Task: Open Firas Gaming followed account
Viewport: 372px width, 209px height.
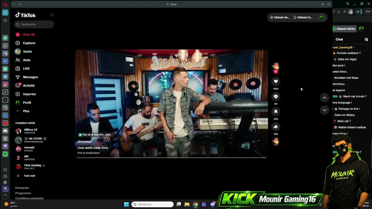Action: pos(31,167)
